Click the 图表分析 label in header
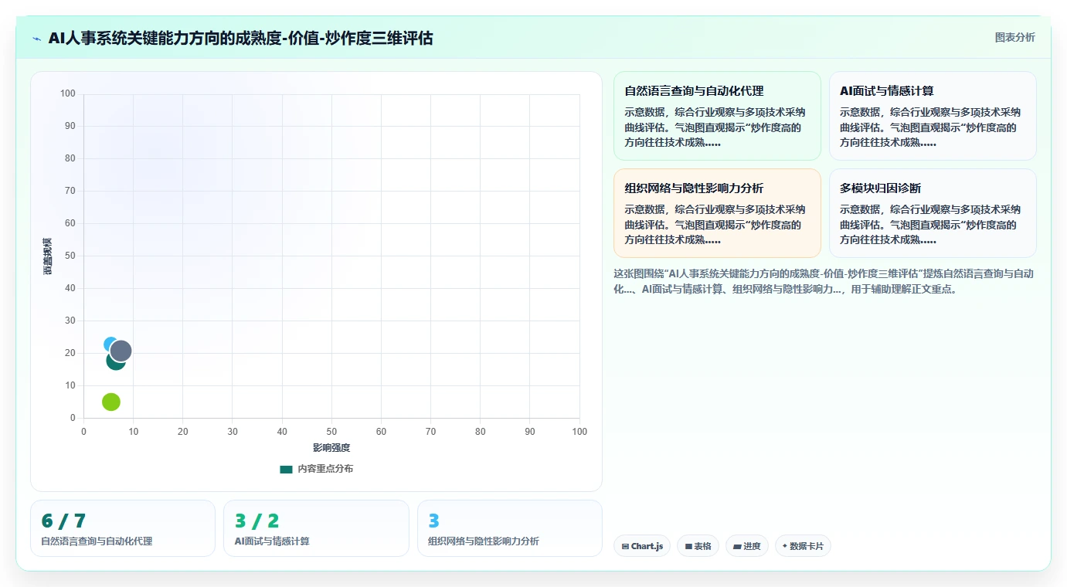1067x587 pixels. point(1014,37)
